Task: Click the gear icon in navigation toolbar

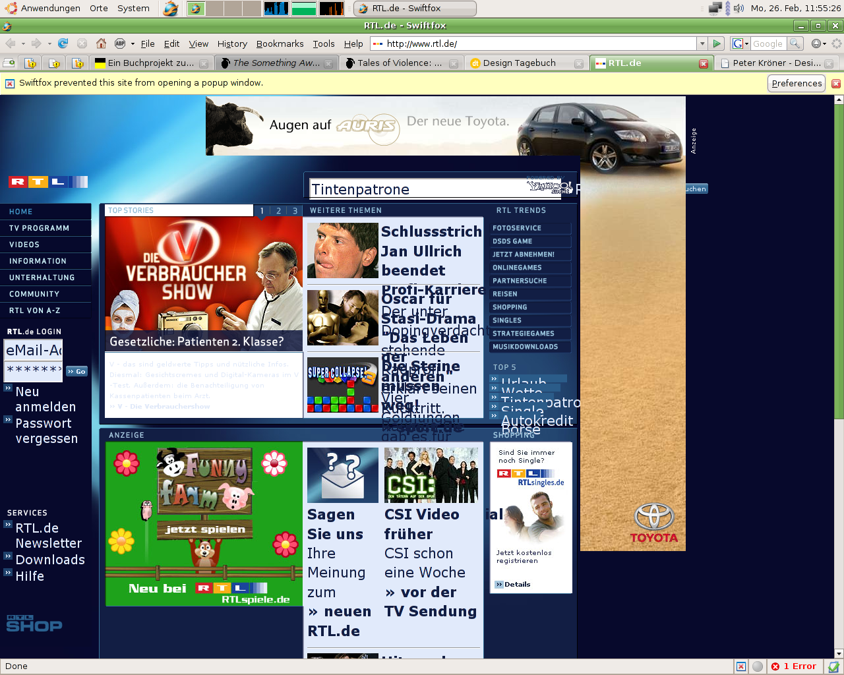Action: point(816,44)
